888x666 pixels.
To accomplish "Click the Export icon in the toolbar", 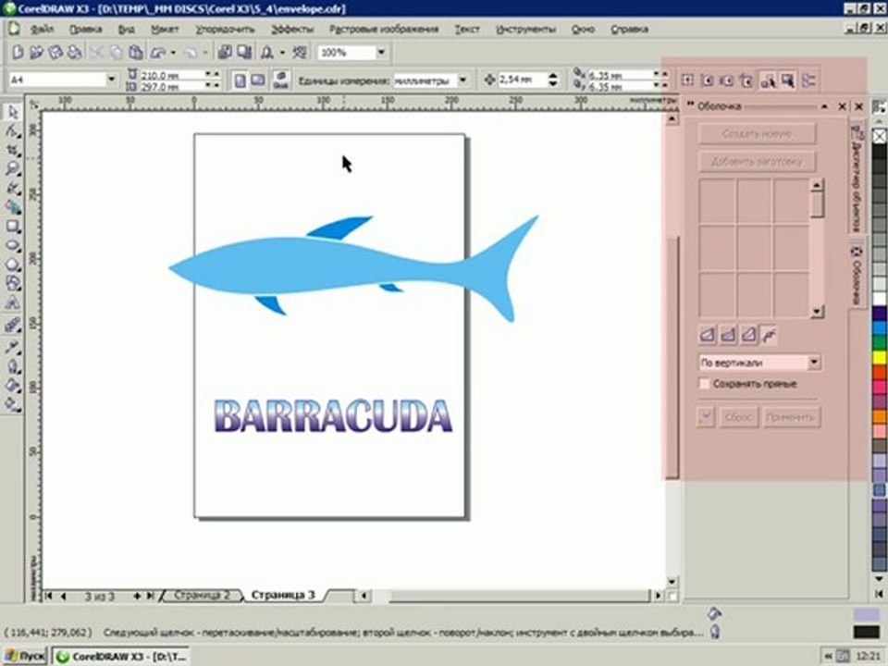I will (x=244, y=52).
